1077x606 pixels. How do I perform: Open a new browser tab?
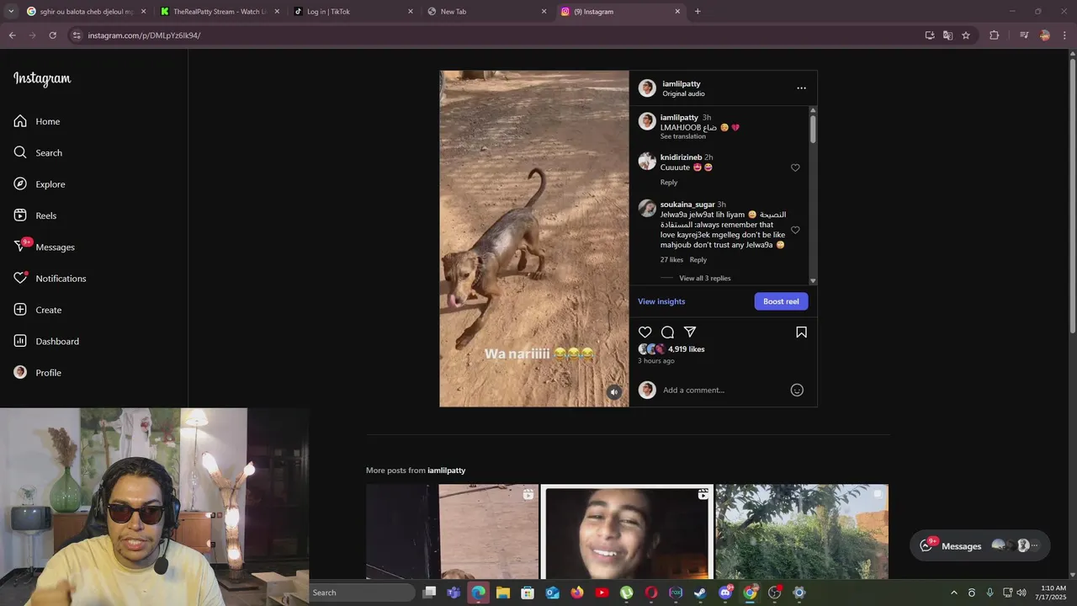pyautogui.click(x=698, y=12)
